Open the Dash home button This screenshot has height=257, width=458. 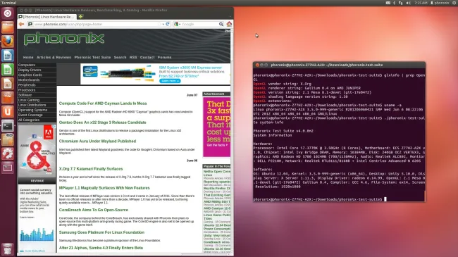click(8, 13)
